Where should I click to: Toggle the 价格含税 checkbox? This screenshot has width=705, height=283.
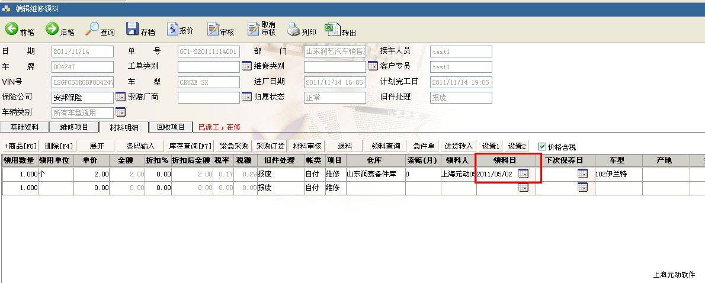[x=542, y=146]
